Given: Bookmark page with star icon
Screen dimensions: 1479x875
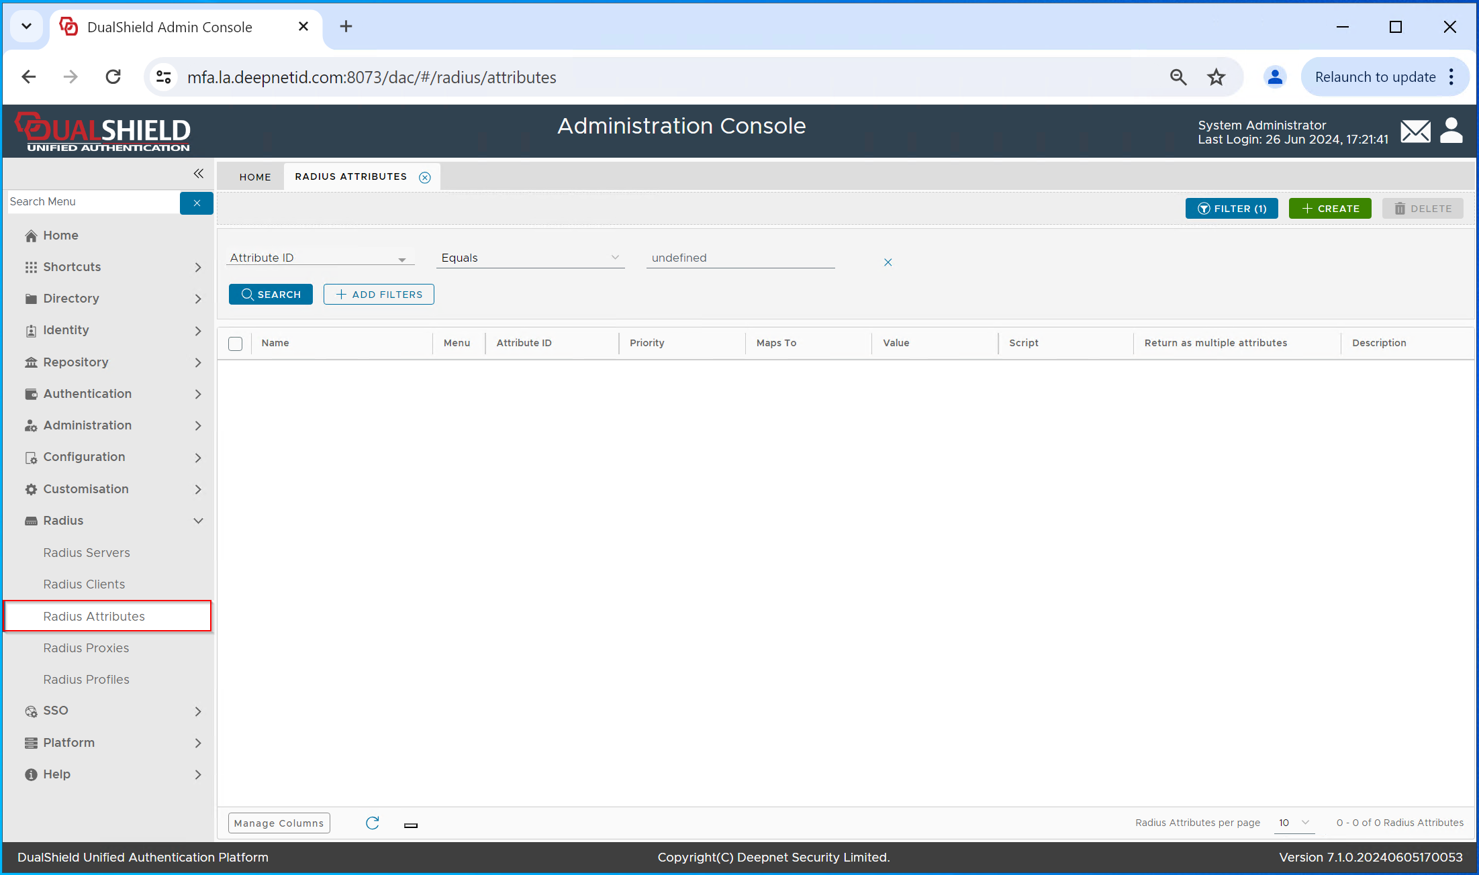Looking at the screenshot, I should coord(1216,77).
